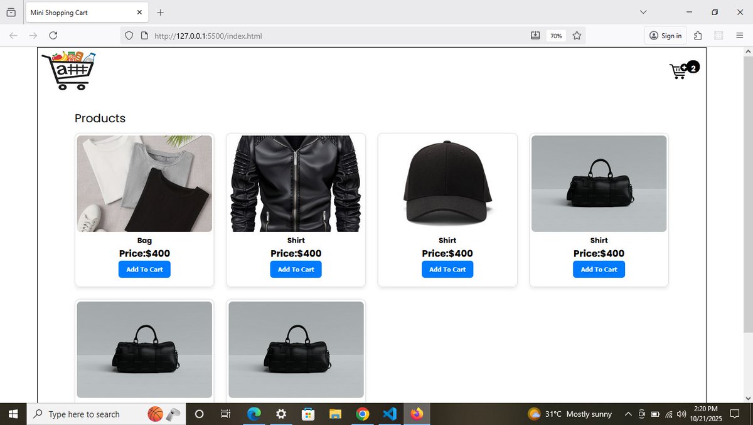Click the Sign in button
753x425 pixels.
point(666,36)
